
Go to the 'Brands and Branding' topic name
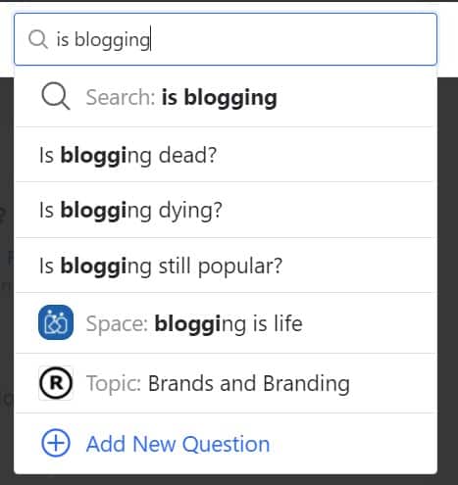249,383
